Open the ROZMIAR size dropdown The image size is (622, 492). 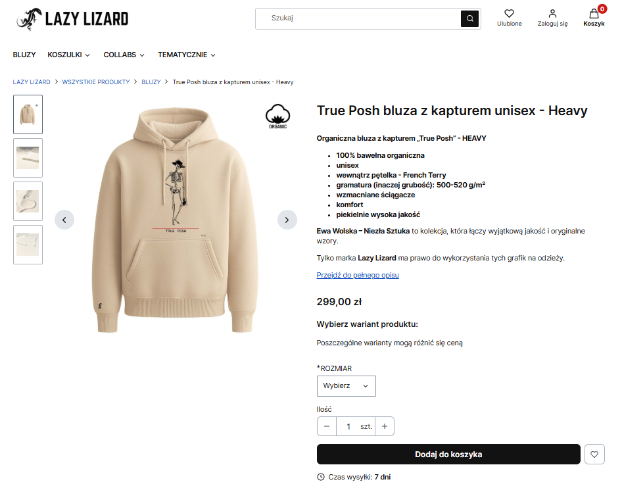[x=346, y=386]
